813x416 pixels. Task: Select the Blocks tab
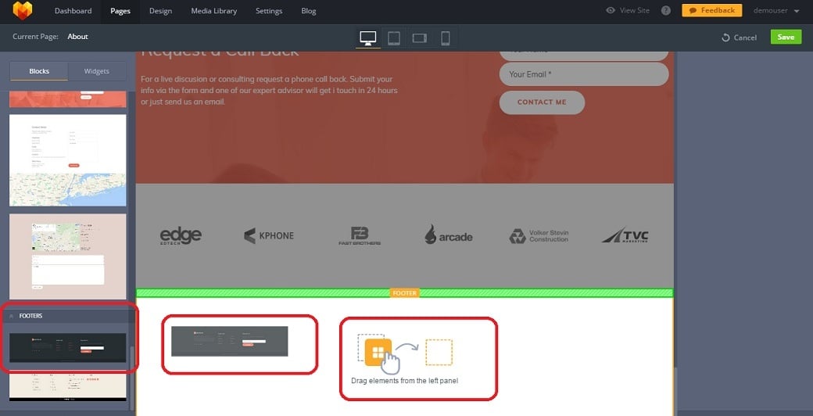[x=39, y=71]
